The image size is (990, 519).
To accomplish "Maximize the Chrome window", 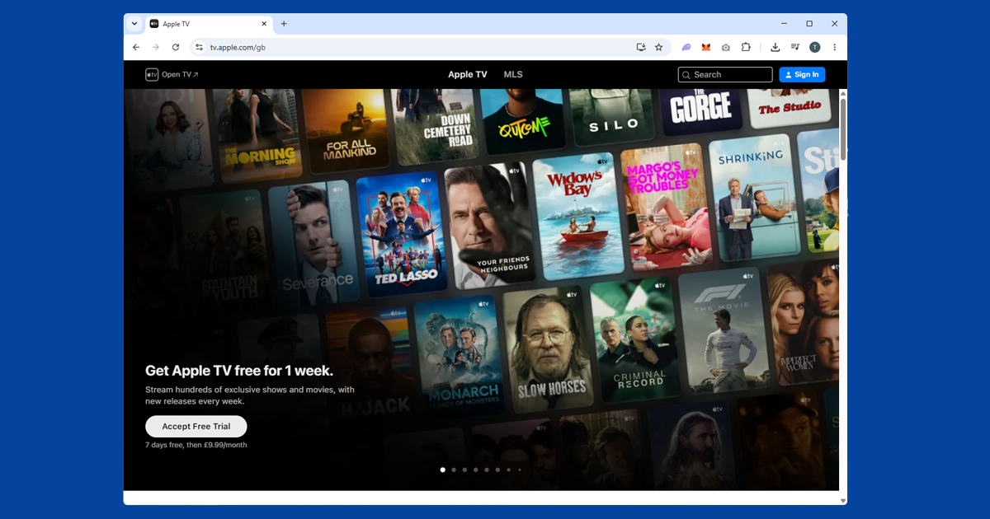I will point(809,24).
